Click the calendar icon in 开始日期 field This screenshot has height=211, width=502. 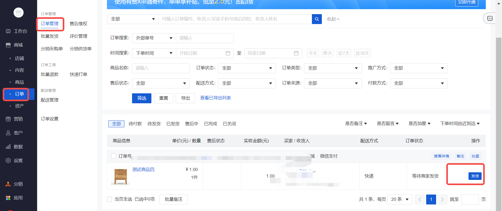click(228, 53)
